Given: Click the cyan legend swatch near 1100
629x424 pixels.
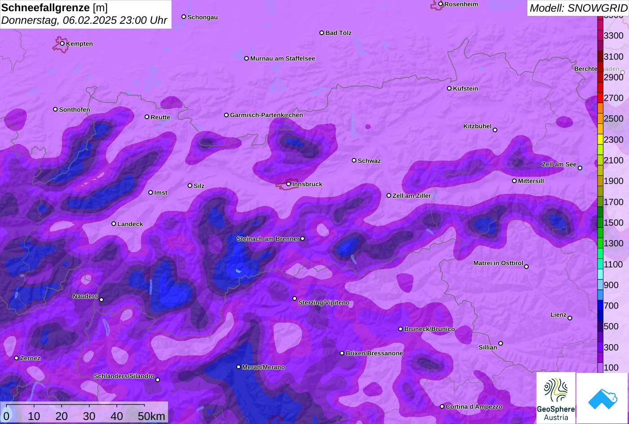Looking at the screenshot, I should click(x=600, y=264).
